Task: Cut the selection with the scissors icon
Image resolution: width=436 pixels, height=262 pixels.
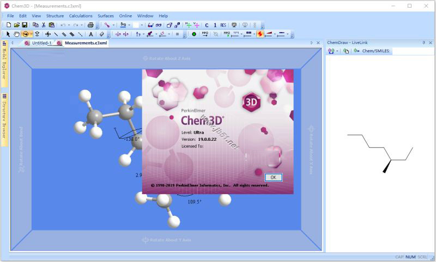Action: pyautogui.click(x=44, y=25)
